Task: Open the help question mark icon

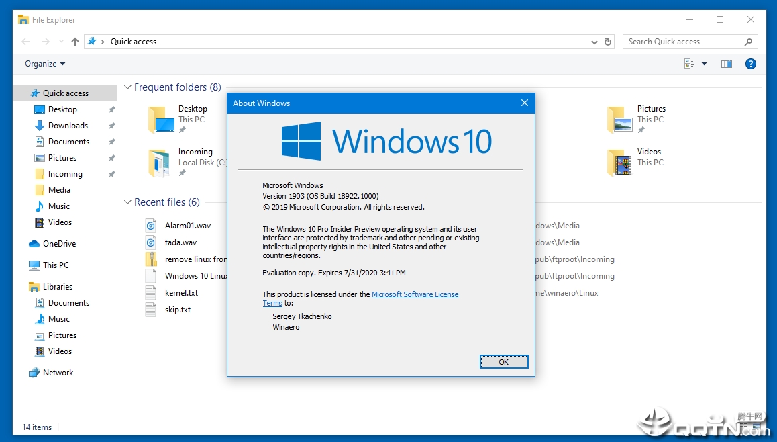Action: [750, 64]
